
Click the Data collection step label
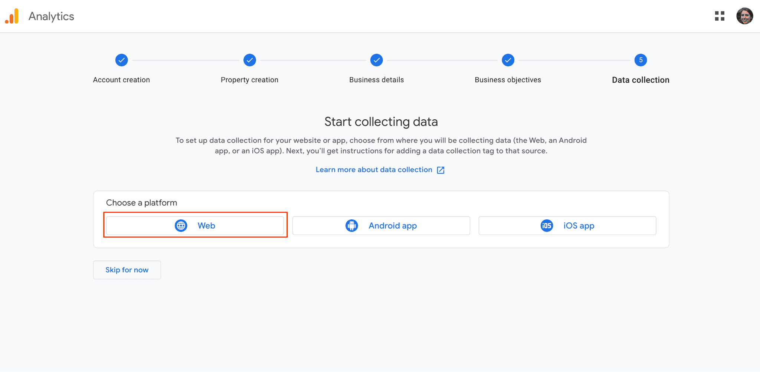[641, 80]
